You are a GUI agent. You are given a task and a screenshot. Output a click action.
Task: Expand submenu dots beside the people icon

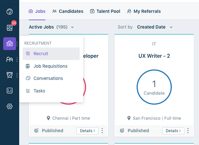pos(17,60)
